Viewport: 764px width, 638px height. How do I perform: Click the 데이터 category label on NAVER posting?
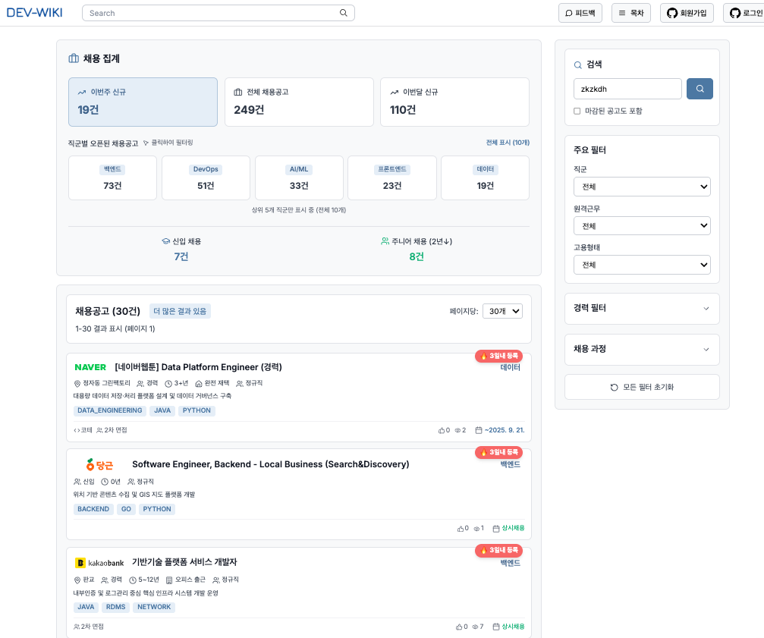coord(510,367)
